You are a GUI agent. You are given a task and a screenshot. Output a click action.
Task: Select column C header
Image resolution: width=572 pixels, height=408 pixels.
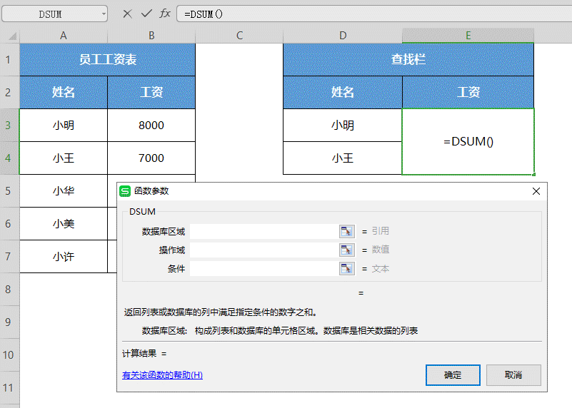point(239,36)
